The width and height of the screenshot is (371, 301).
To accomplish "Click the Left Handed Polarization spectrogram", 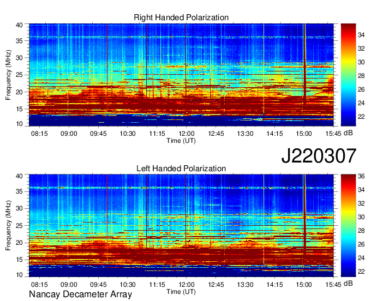I will click(x=181, y=226).
